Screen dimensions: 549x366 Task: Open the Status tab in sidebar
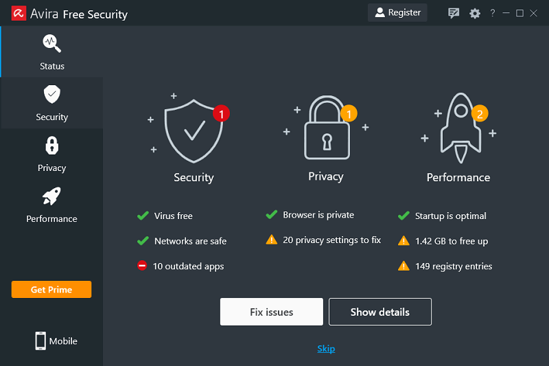point(52,52)
